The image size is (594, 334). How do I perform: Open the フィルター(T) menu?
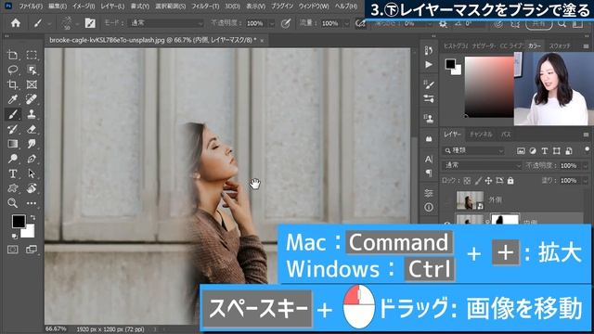205,6
